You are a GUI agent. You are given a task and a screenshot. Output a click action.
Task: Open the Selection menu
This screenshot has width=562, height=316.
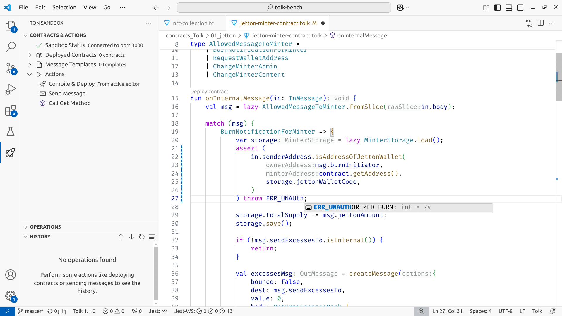click(x=64, y=8)
